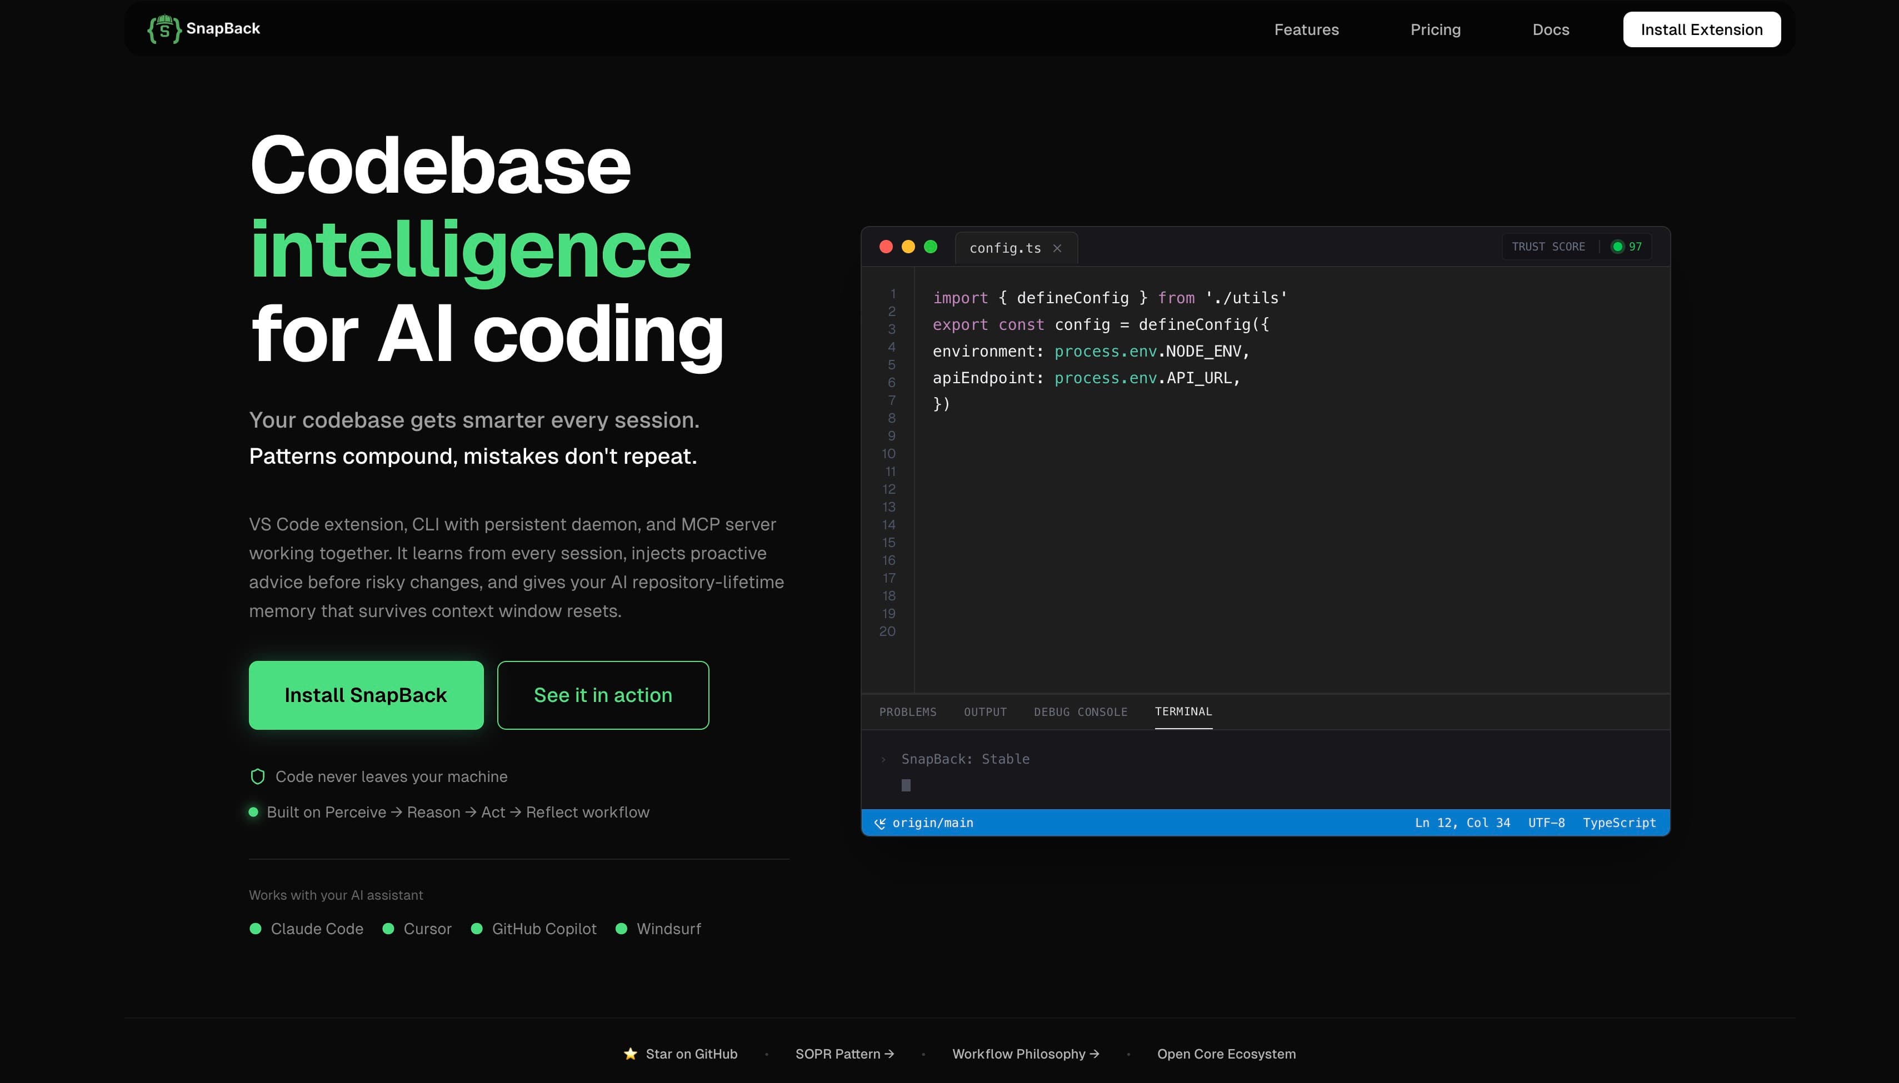This screenshot has width=1899, height=1083.
Task: Open the OUTPUT panel tab
Action: [985, 712]
